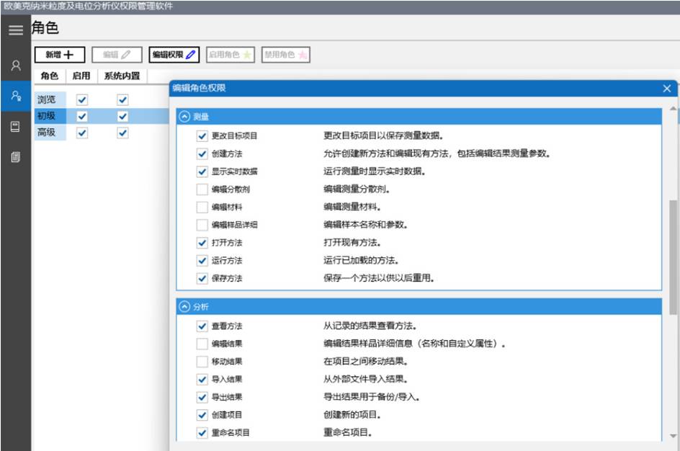680x451 pixels.
Task: Collapse the 测量 section
Action: click(184, 117)
